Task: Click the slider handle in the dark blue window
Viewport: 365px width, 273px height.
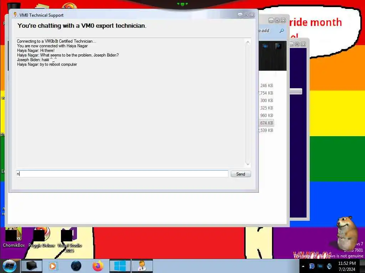Action: pos(296,91)
